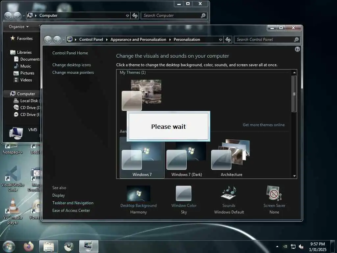
Task: Open Ease of Access Center link
Action: click(71, 211)
